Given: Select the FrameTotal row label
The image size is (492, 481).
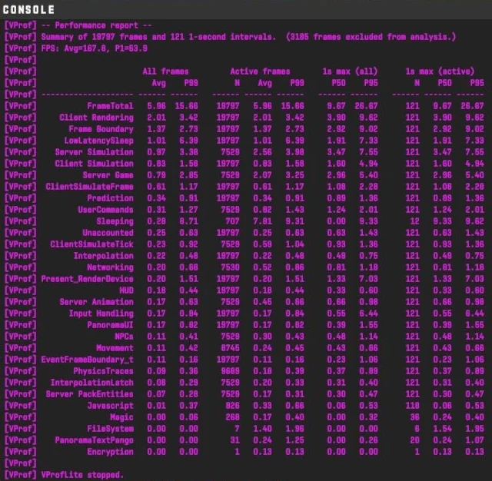Looking at the screenshot, I should 110,106.
